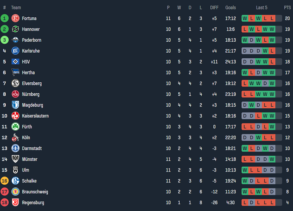Sort by DIFF column header
This screenshot has height=211, width=293.
coord(214,8)
